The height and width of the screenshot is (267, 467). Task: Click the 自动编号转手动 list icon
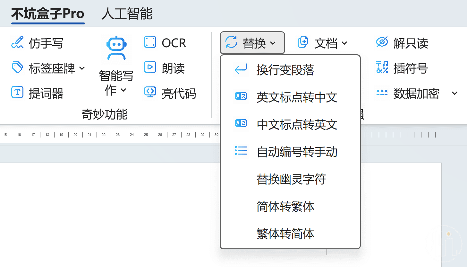[241, 150]
